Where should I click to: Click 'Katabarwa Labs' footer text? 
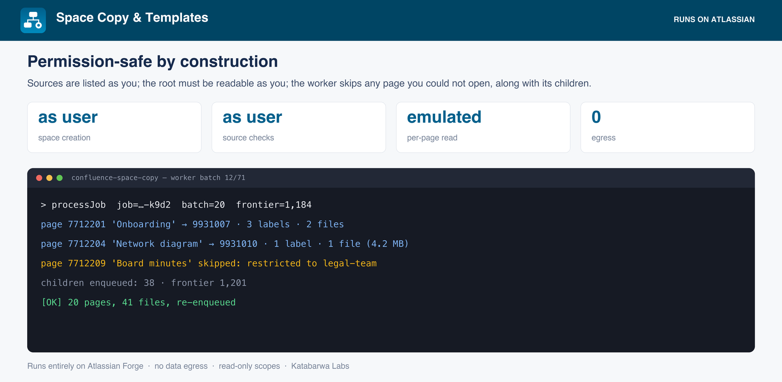coord(320,366)
